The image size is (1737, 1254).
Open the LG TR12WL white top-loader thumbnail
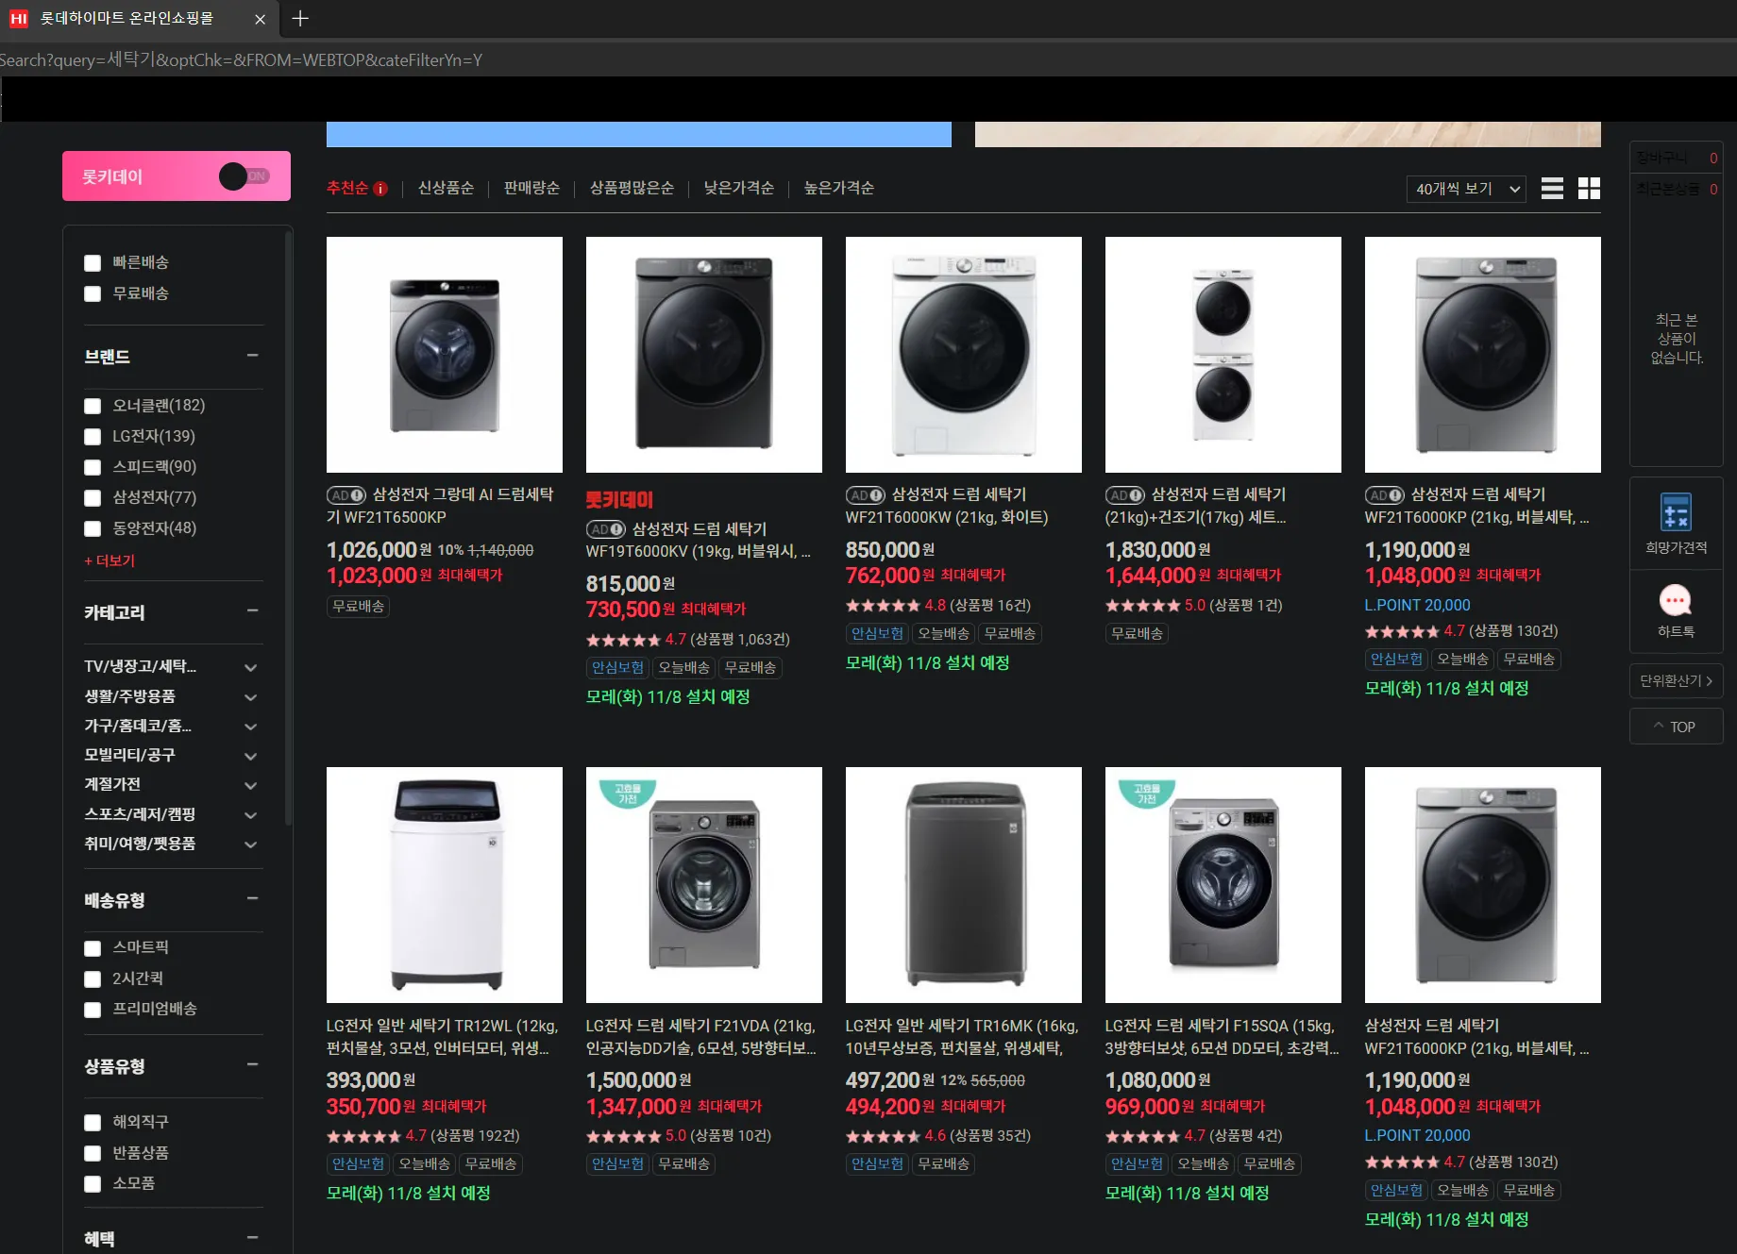click(x=445, y=885)
